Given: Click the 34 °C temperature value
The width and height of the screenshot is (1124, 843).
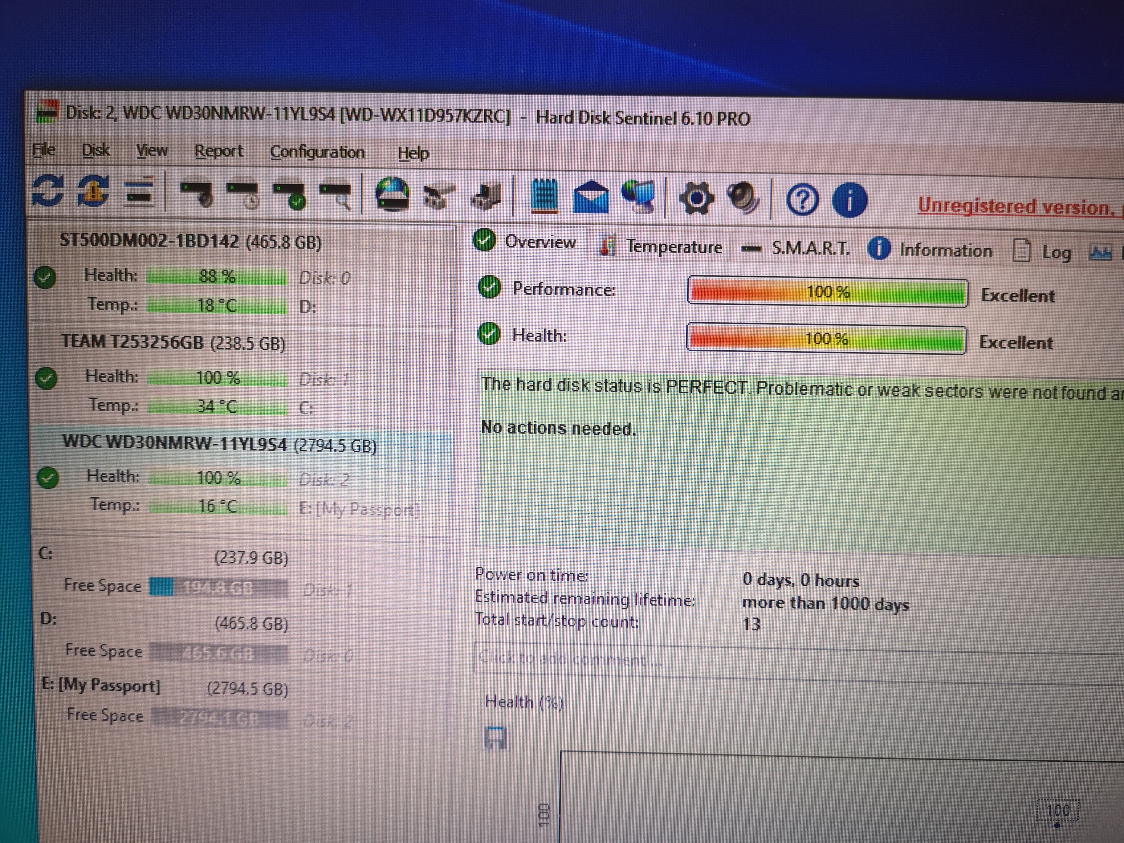Looking at the screenshot, I should 217,406.
